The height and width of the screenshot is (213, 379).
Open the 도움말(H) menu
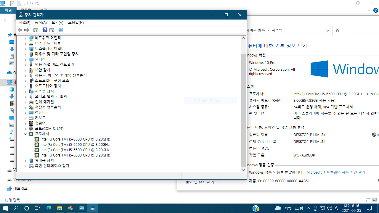[76, 22]
